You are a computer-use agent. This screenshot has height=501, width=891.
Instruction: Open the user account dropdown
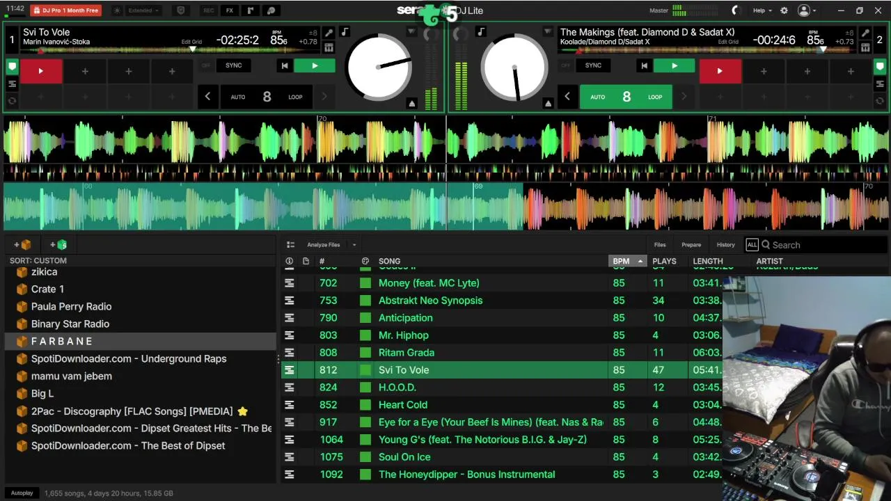(x=807, y=10)
